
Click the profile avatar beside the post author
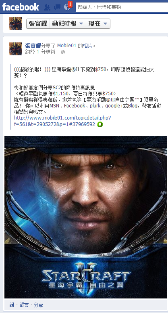16,49
